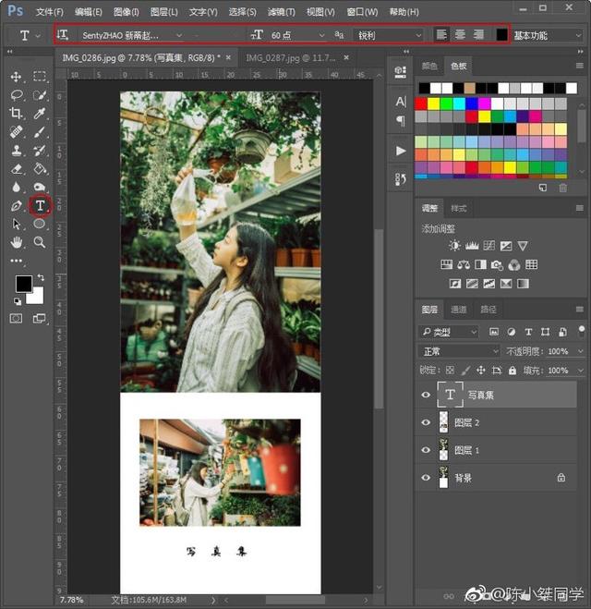Click the red swatch in 色板 panel
This screenshot has height=609, width=591.
click(x=421, y=104)
